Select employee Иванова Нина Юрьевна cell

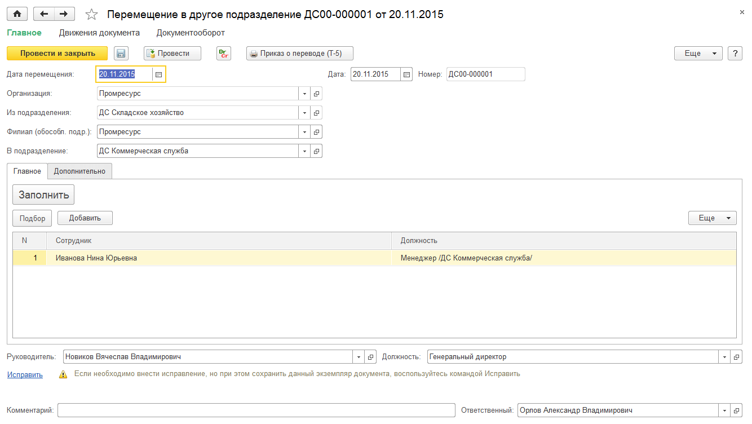coord(219,258)
